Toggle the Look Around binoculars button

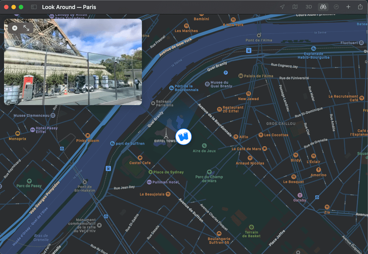[323, 7]
